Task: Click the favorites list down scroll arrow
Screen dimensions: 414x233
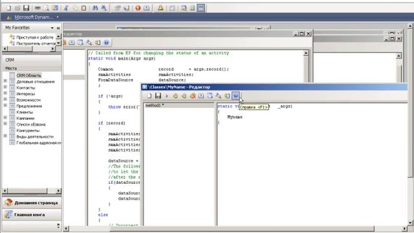Action: (x=59, y=43)
